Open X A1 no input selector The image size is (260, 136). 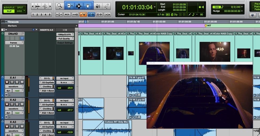(65, 78)
